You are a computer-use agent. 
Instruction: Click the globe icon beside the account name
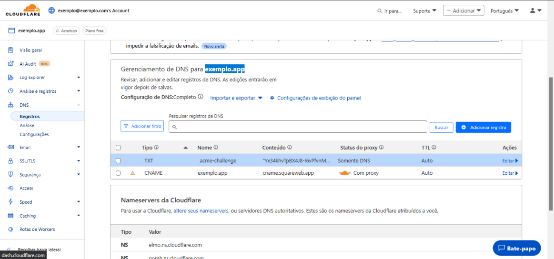point(51,10)
